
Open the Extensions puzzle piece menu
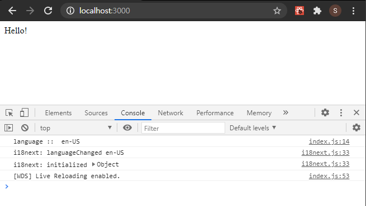pyautogui.click(x=317, y=11)
